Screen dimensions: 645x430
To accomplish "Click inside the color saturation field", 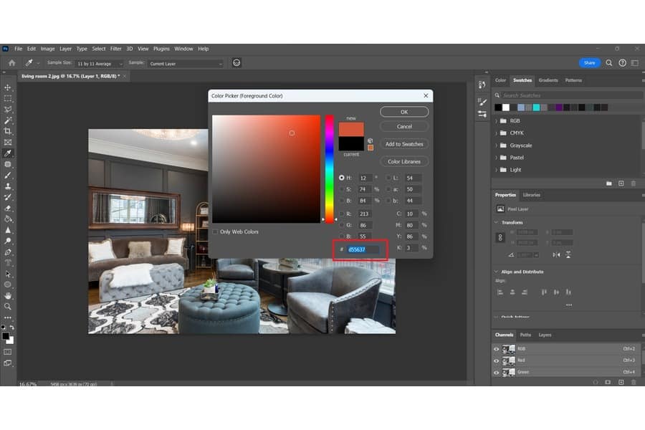I will coord(266,169).
